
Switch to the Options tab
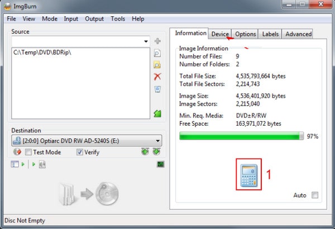click(x=245, y=34)
